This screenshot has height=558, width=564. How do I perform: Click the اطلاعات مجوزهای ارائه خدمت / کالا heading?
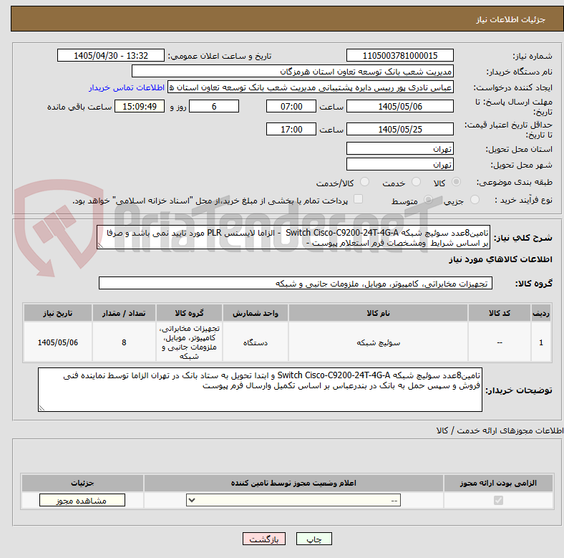coord(500,430)
